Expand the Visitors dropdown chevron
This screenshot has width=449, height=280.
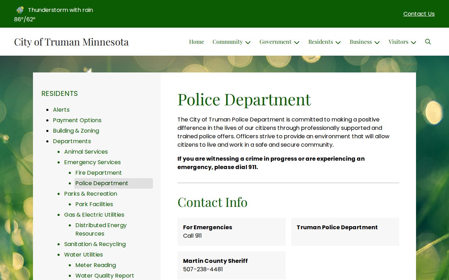[x=414, y=42]
